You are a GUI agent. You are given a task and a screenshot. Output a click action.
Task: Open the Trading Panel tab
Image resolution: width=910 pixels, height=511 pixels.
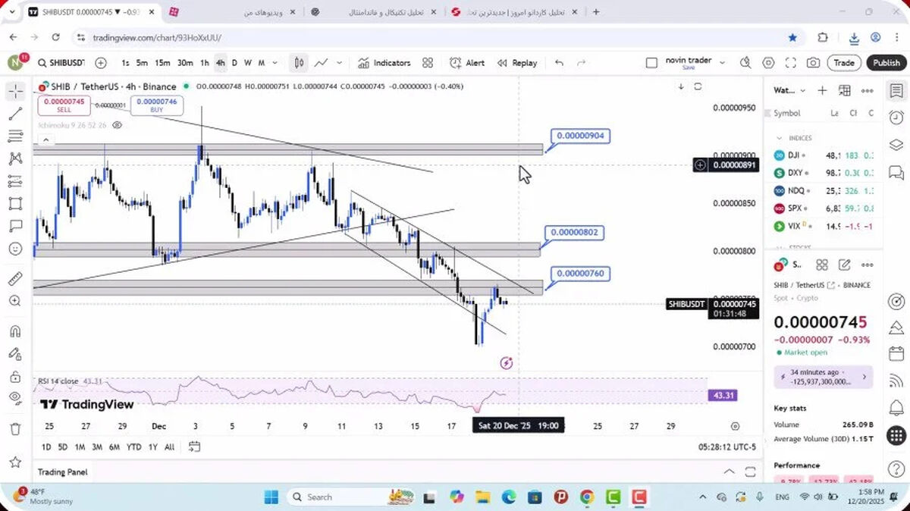pos(62,472)
